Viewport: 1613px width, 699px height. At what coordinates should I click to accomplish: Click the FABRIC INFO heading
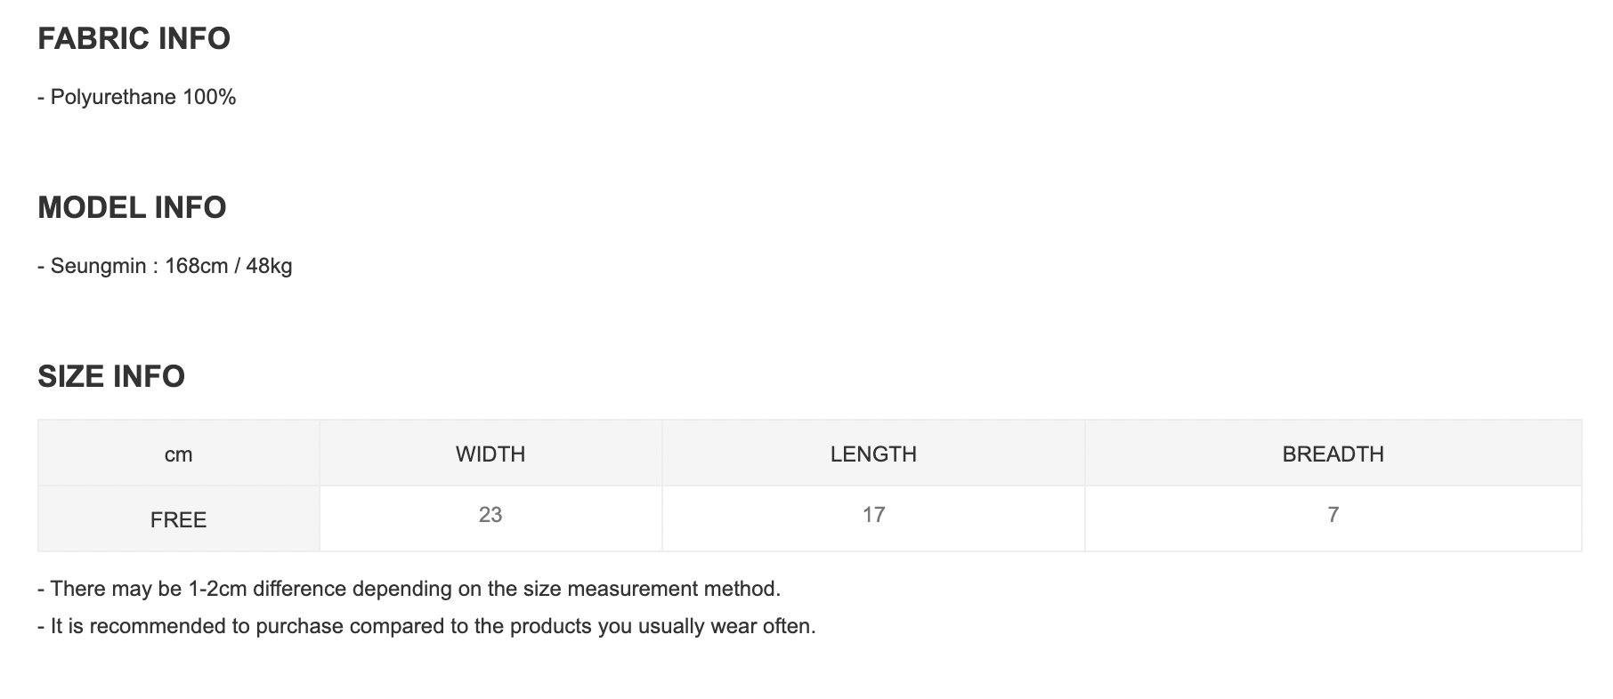134,38
